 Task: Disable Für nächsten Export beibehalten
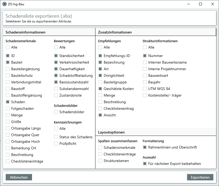145,164
